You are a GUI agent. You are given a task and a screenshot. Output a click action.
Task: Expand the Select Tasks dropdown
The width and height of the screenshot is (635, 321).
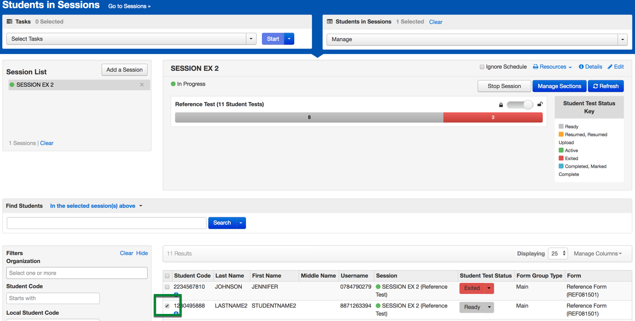point(251,39)
